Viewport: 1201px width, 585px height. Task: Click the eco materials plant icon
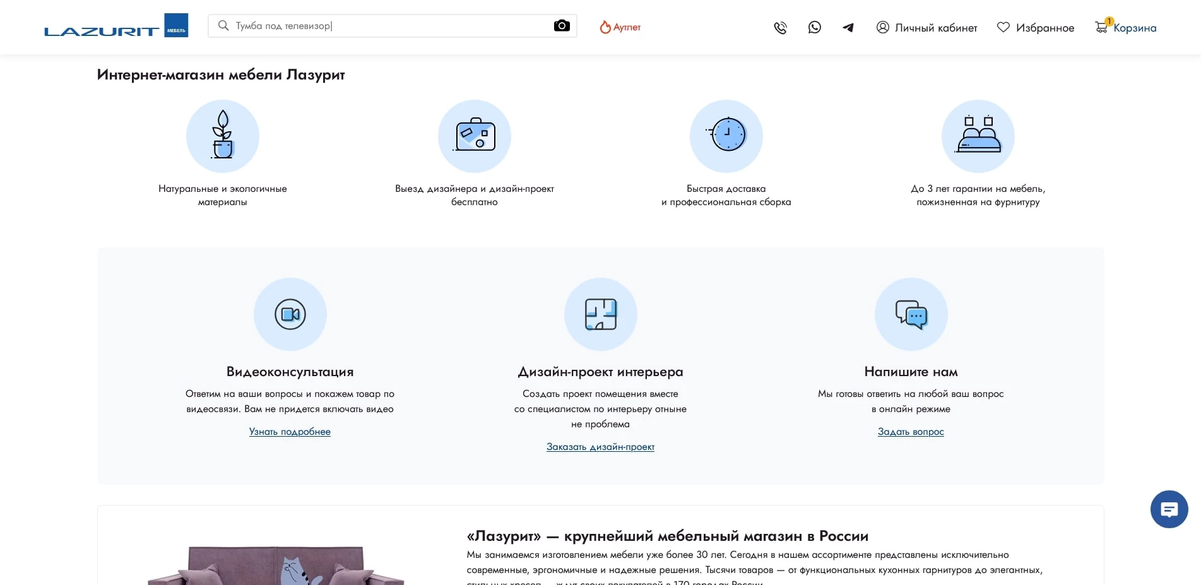(222, 136)
